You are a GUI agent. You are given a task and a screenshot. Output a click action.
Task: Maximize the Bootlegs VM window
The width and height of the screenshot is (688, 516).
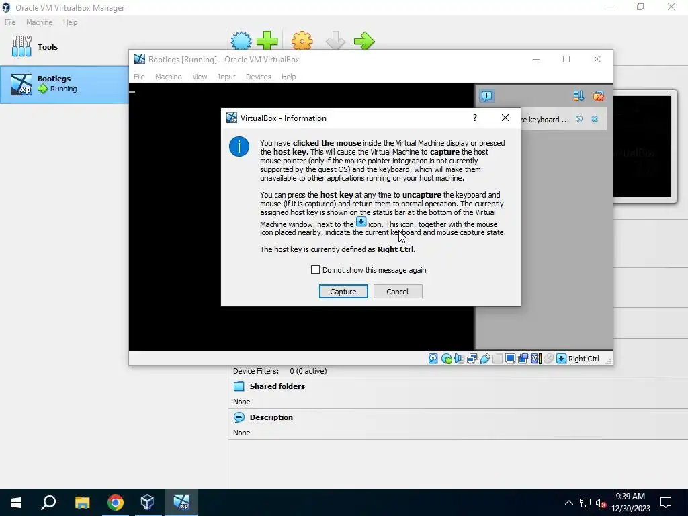(x=566, y=59)
